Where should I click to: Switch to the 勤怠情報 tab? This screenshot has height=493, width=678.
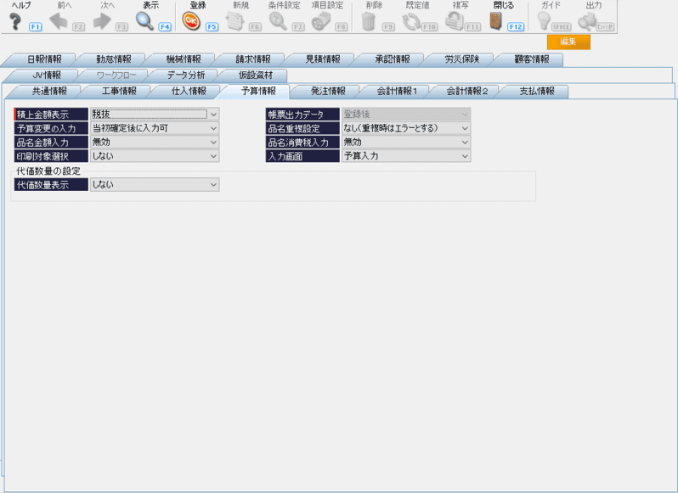click(x=114, y=59)
